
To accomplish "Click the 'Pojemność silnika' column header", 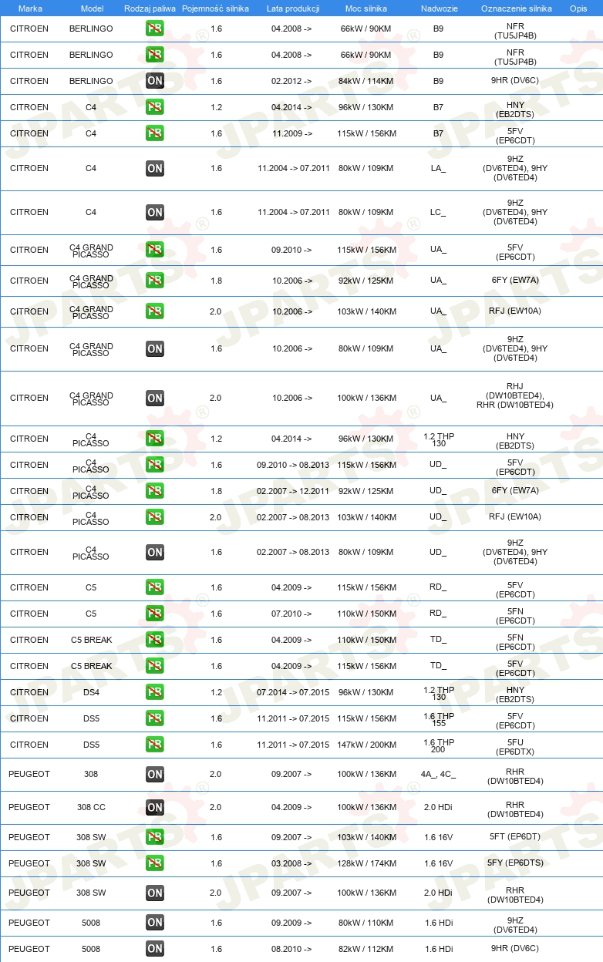I will (216, 8).
